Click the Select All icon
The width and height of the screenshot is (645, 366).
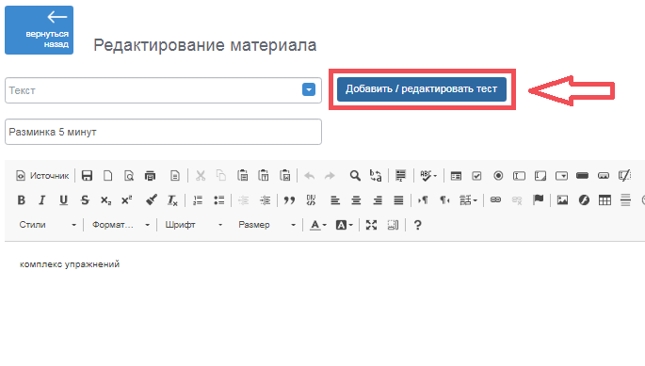(x=400, y=176)
